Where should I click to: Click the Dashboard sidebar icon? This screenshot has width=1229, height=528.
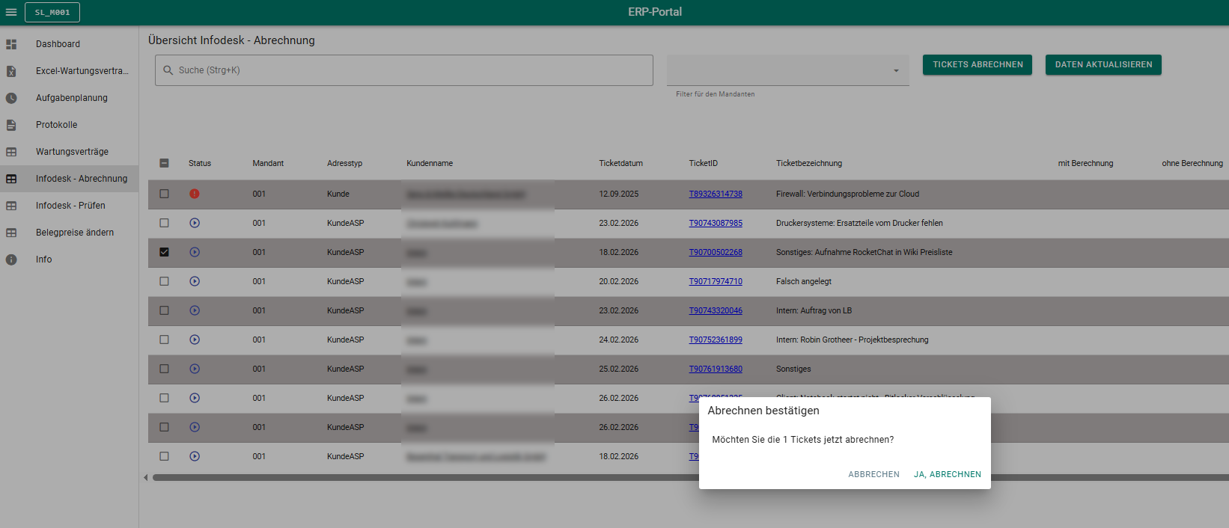(x=11, y=44)
